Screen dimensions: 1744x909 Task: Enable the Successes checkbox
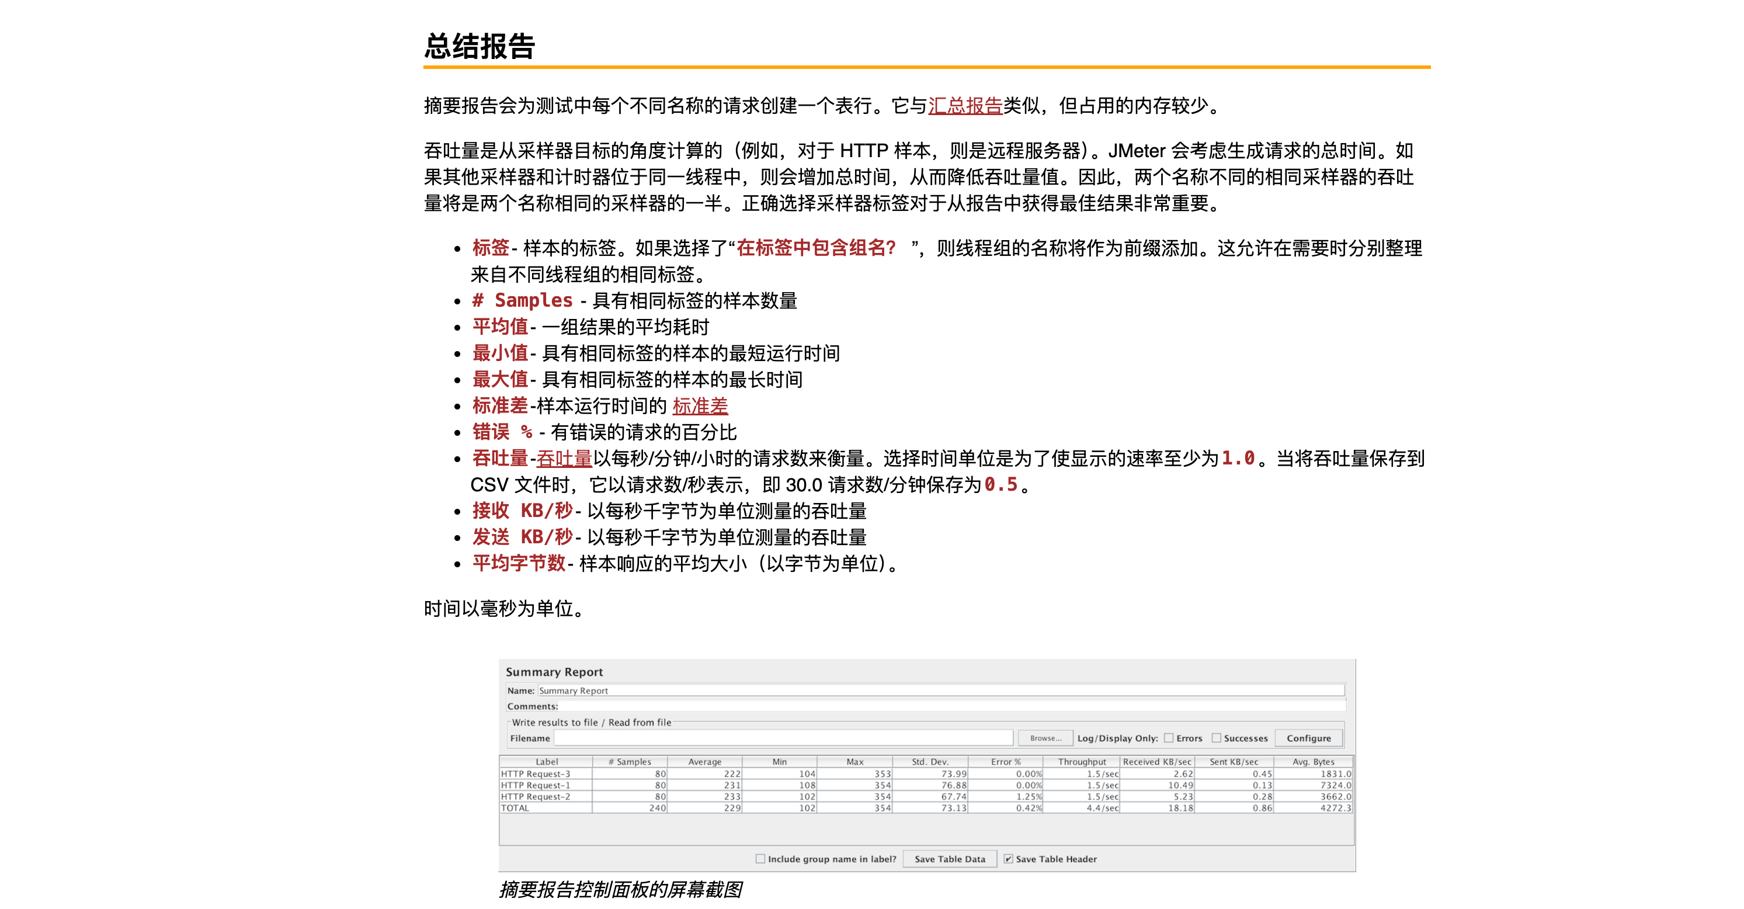coord(1217,738)
